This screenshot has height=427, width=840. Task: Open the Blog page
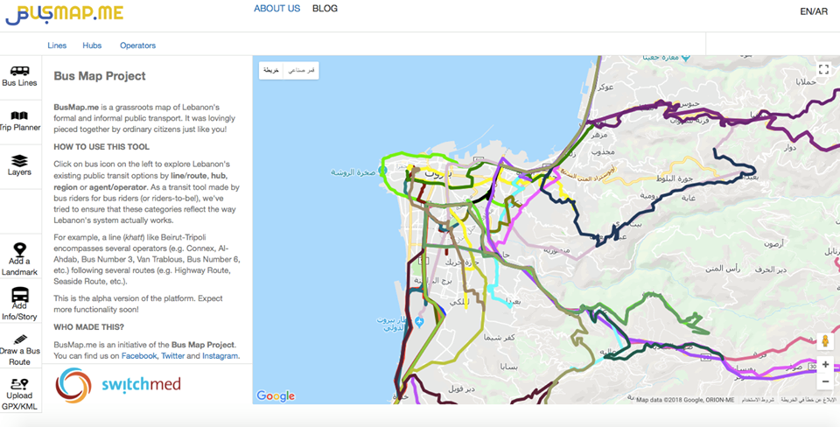point(325,9)
